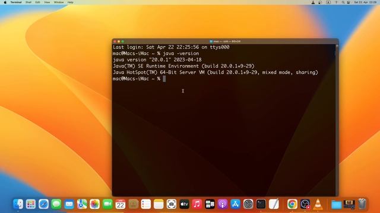Open Launchpad in the Dock

pyautogui.click(x=31, y=204)
